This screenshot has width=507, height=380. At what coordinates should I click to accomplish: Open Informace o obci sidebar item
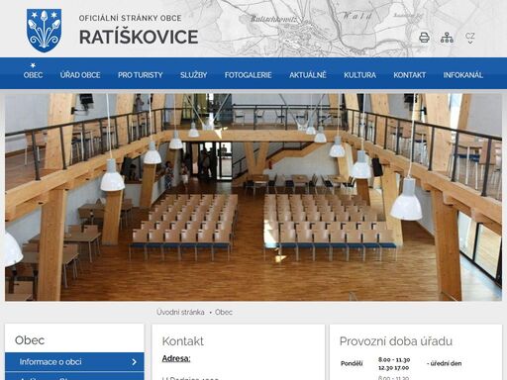pos(74,362)
